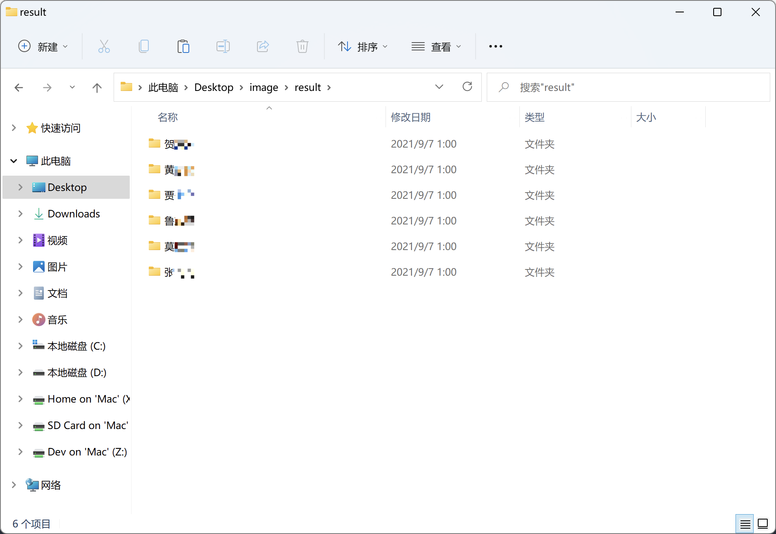Image resolution: width=776 pixels, height=534 pixels.
Task: Open the See more ellipsis menu
Action: click(495, 47)
